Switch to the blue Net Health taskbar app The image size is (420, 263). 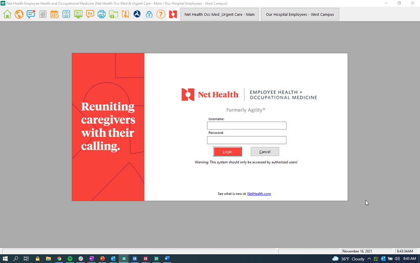(x=135, y=259)
